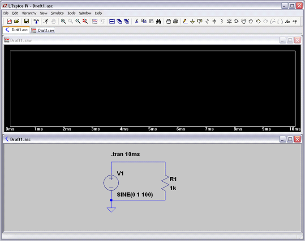Open the Place Component gate icon

pos(236,21)
